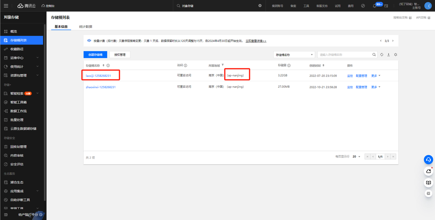This screenshot has height=220, width=435.
Task: Download the bucket list
Action: 388,54
